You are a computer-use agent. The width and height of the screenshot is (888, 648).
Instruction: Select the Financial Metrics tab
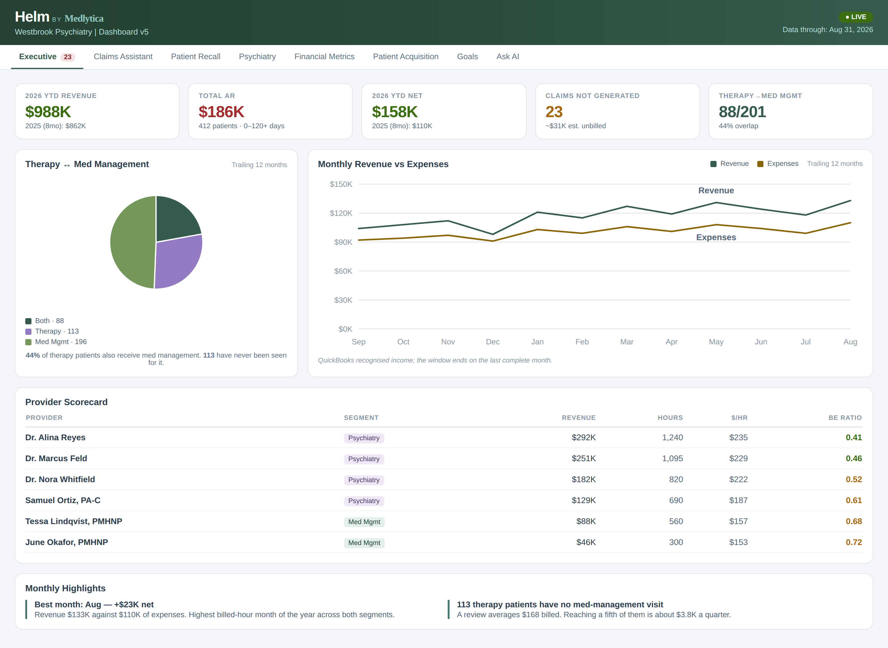tap(324, 56)
